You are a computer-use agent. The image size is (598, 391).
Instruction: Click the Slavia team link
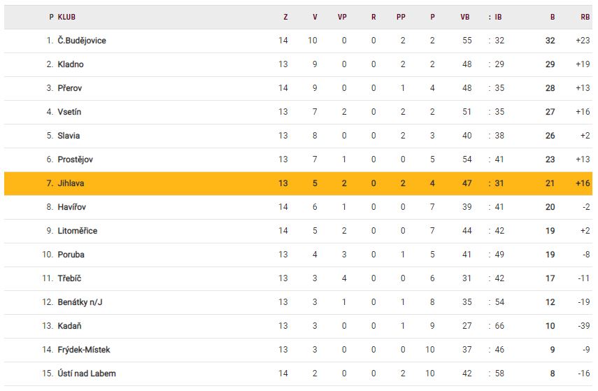pos(69,136)
